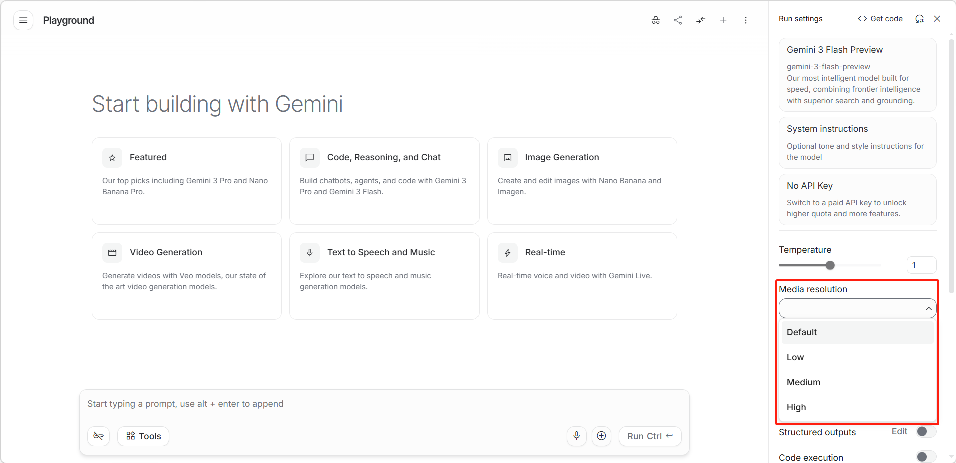Select Default media resolution option
The image size is (956, 463).
[858, 332]
